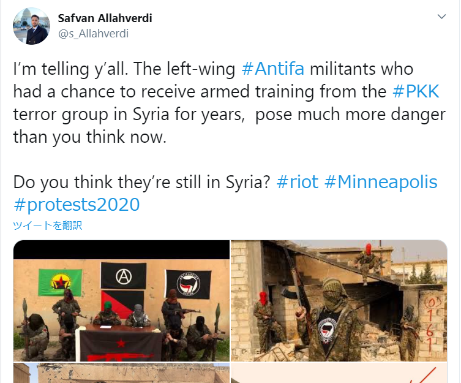
Task: Open the #PKK hashtag
Action: [416, 91]
